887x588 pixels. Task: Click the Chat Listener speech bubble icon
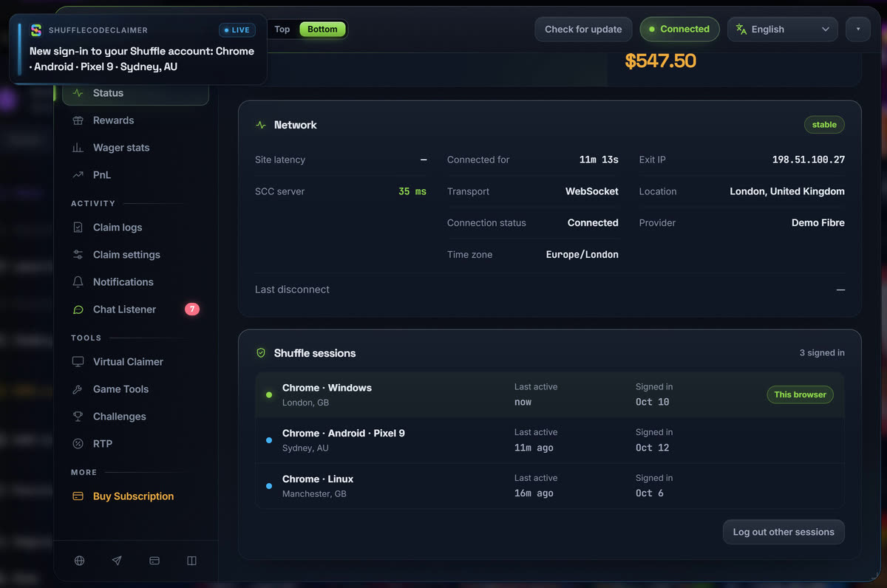(78, 310)
